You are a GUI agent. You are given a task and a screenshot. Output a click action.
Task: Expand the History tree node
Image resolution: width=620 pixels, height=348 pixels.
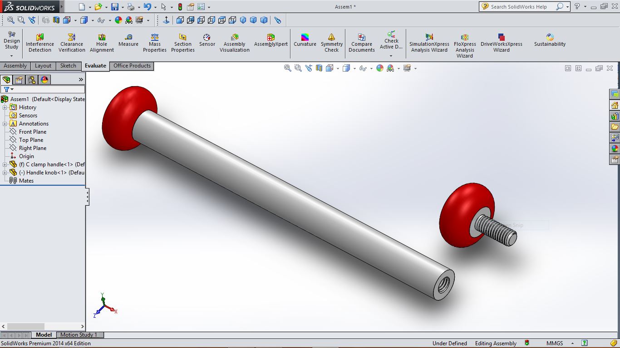coord(5,107)
